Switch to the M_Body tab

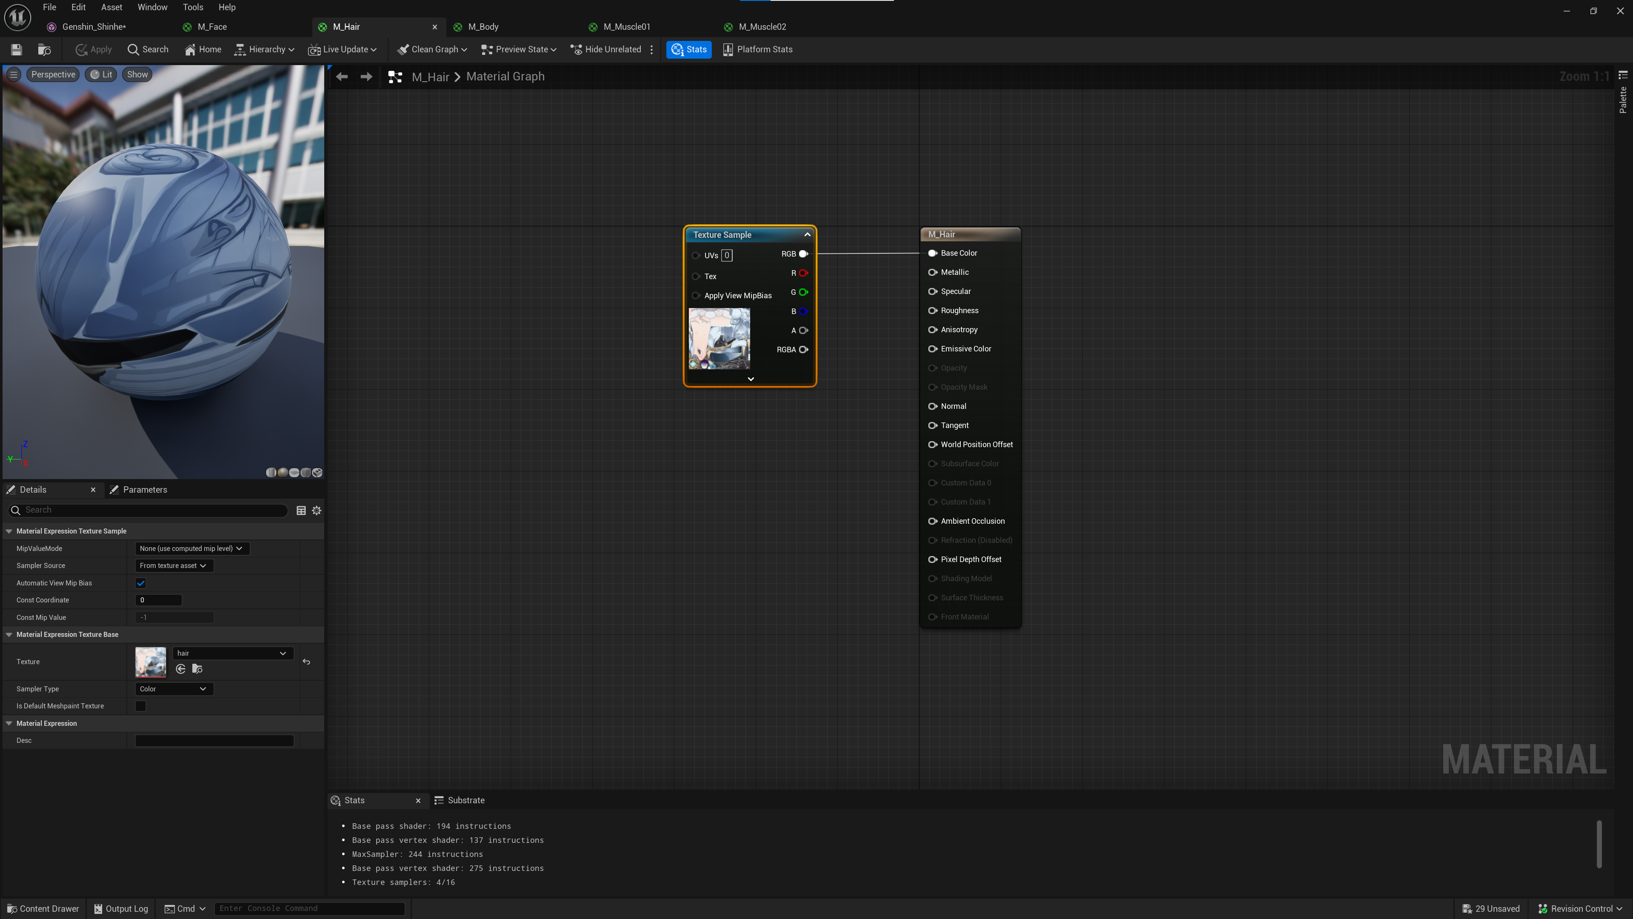pos(483,27)
